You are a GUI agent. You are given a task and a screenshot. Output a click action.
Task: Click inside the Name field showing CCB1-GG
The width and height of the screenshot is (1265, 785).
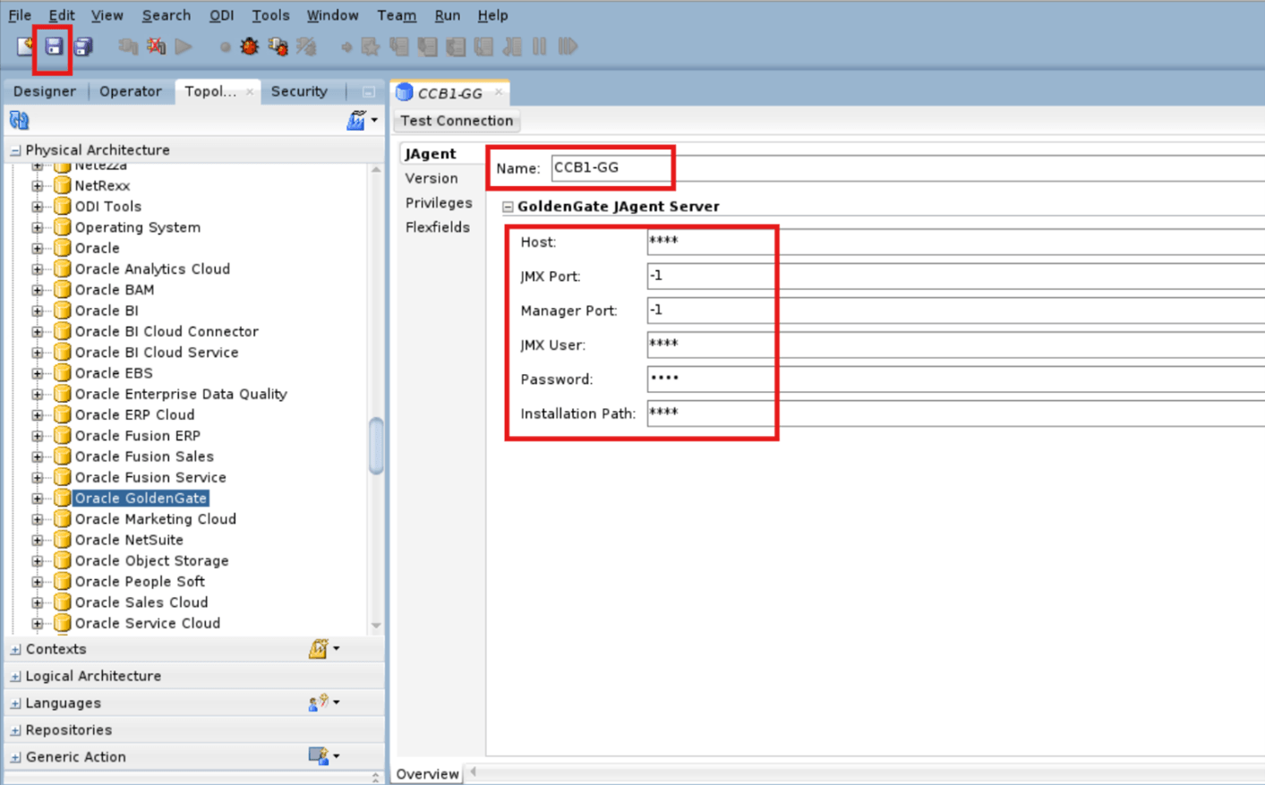click(611, 168)
